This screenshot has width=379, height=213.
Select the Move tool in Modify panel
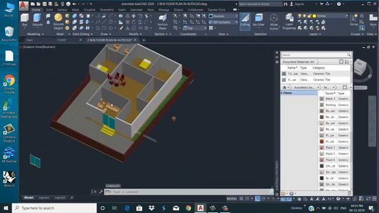133,16
